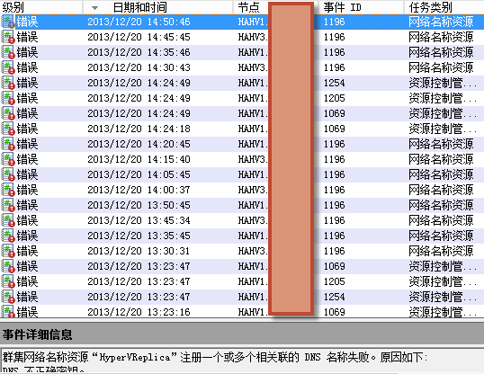Click the error icon of the 14:35:46 row
Screen dimensions: 484x374
tap(8, 52)
